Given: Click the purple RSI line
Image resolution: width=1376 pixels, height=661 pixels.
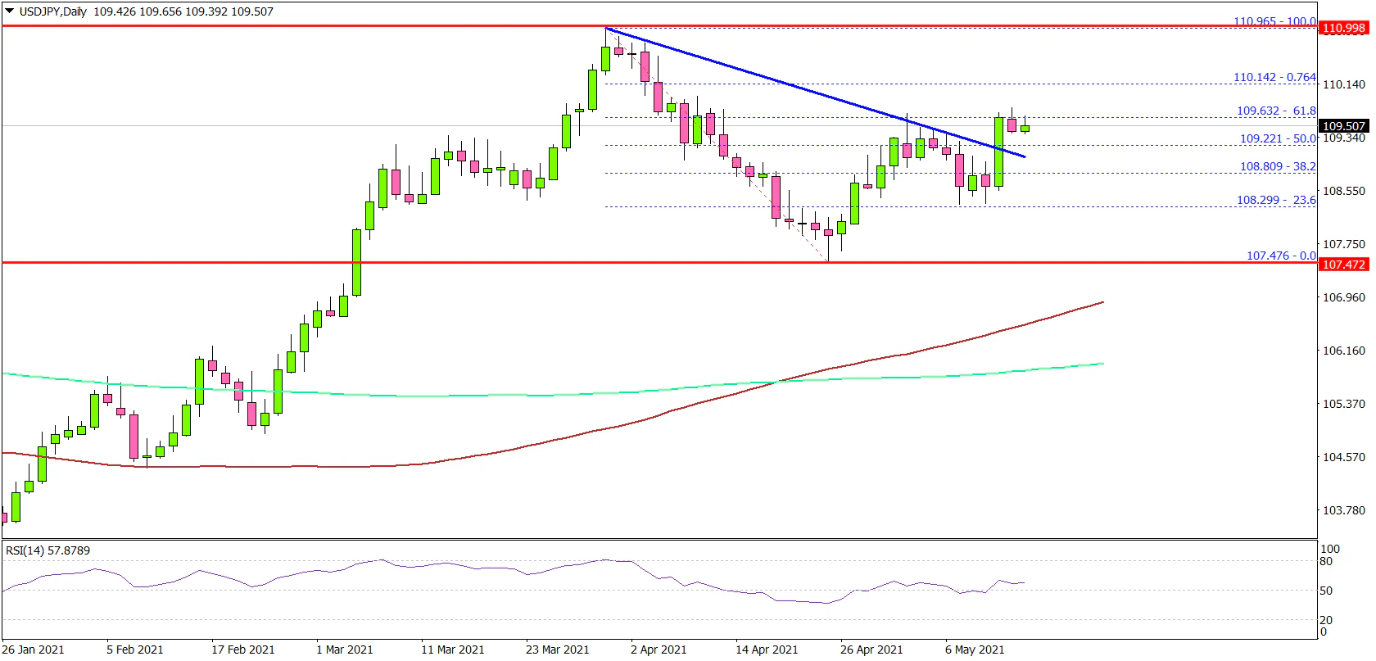Looking at the screenshot, I should (x=491, y=568).
